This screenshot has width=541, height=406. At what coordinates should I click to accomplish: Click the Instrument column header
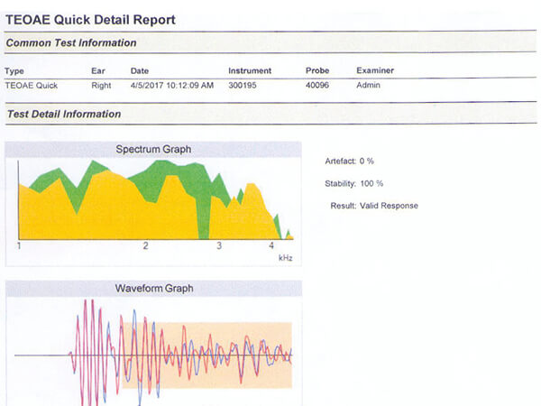coord(249,70)
